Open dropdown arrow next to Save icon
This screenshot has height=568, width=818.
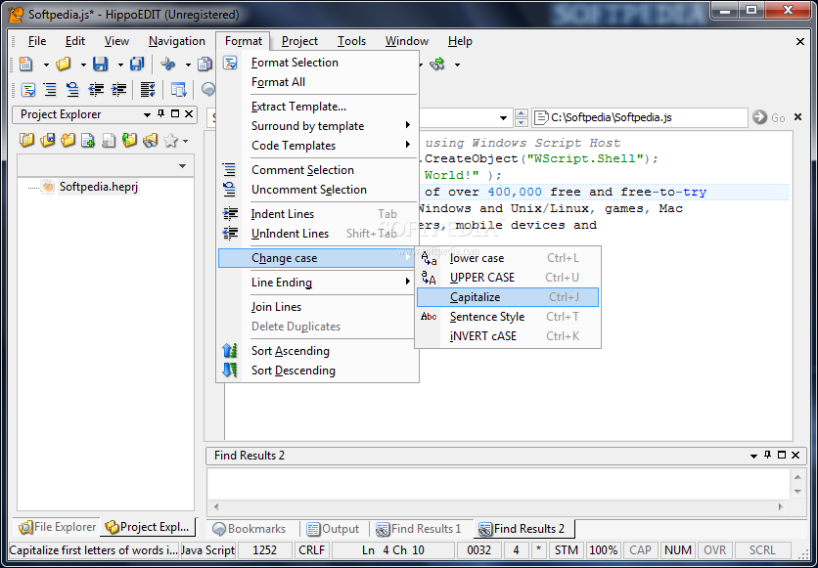[120, 66]
